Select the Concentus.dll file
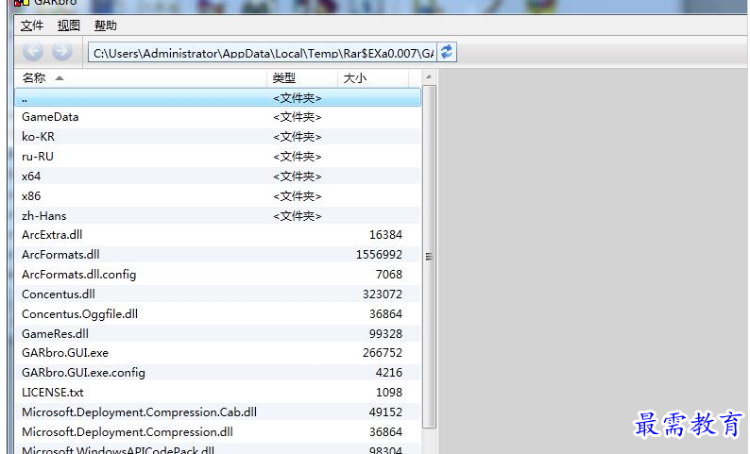 (x=218, y=294)
